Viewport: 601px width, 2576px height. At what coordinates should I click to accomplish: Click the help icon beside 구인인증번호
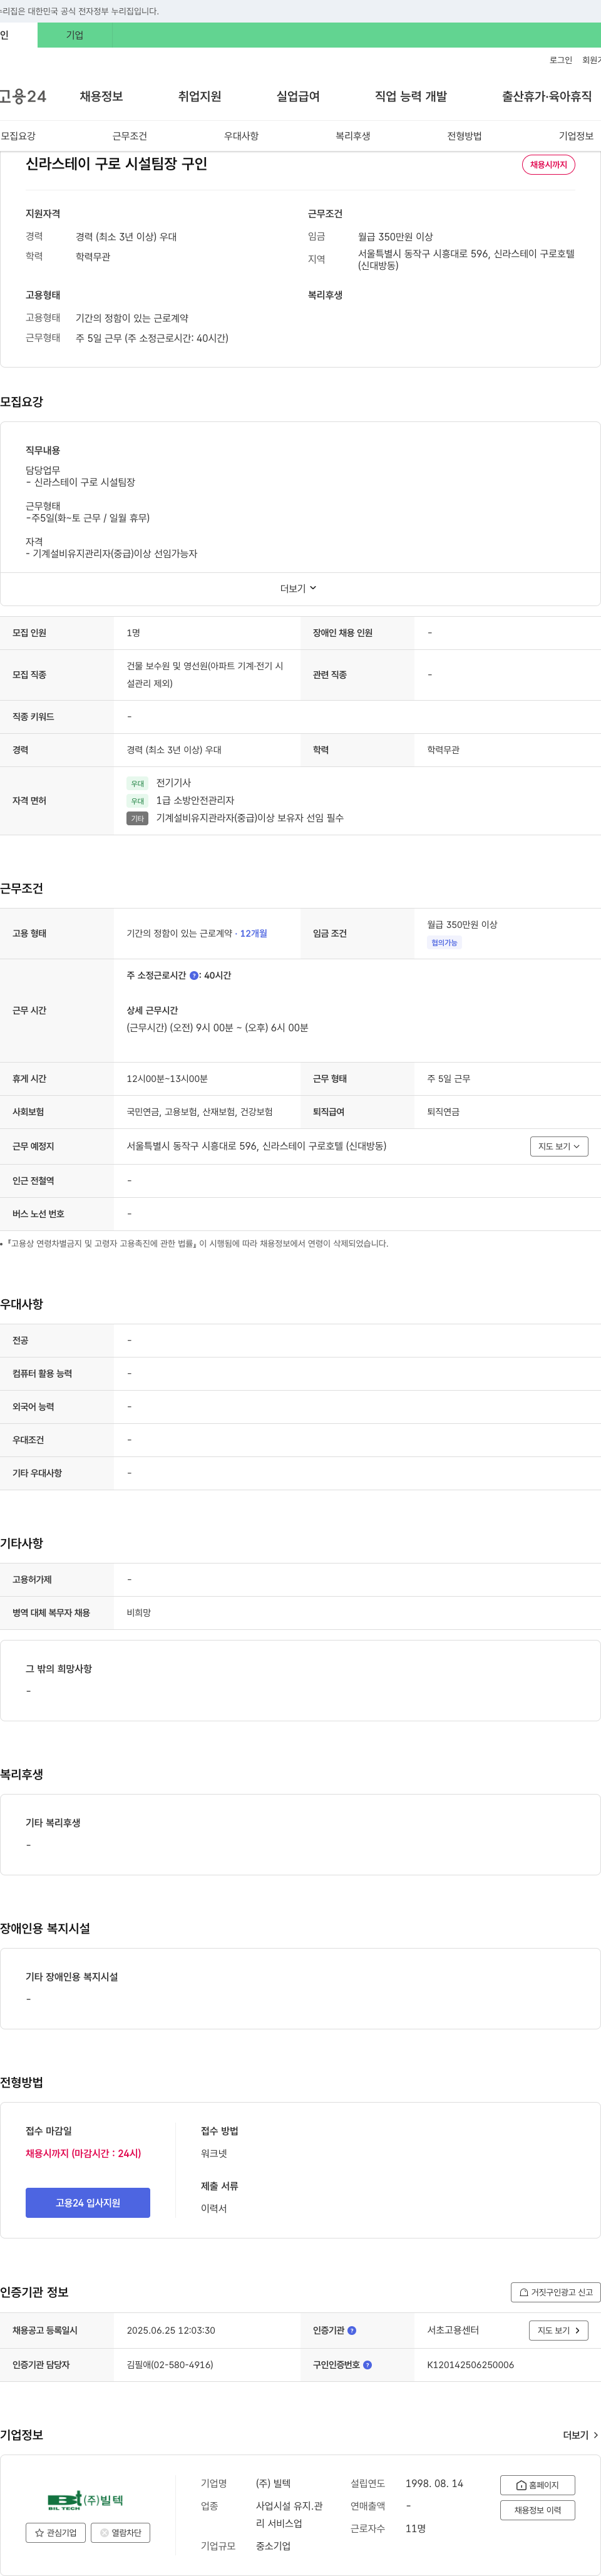tap(367, 2365)
